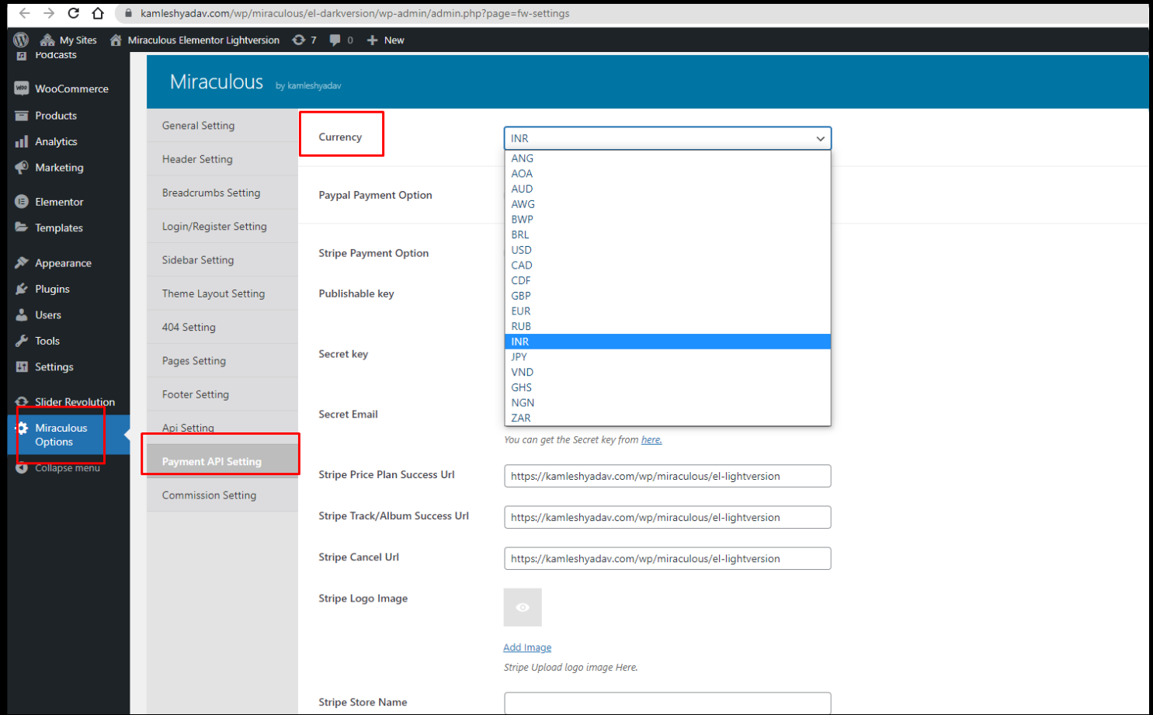Click the WooCommerce icon in sidebar

22,89
